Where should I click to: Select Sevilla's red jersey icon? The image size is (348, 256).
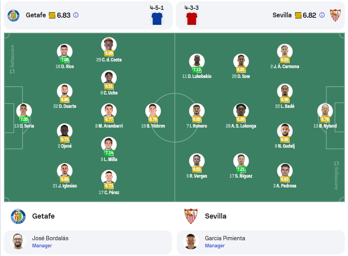click(192, 19)
